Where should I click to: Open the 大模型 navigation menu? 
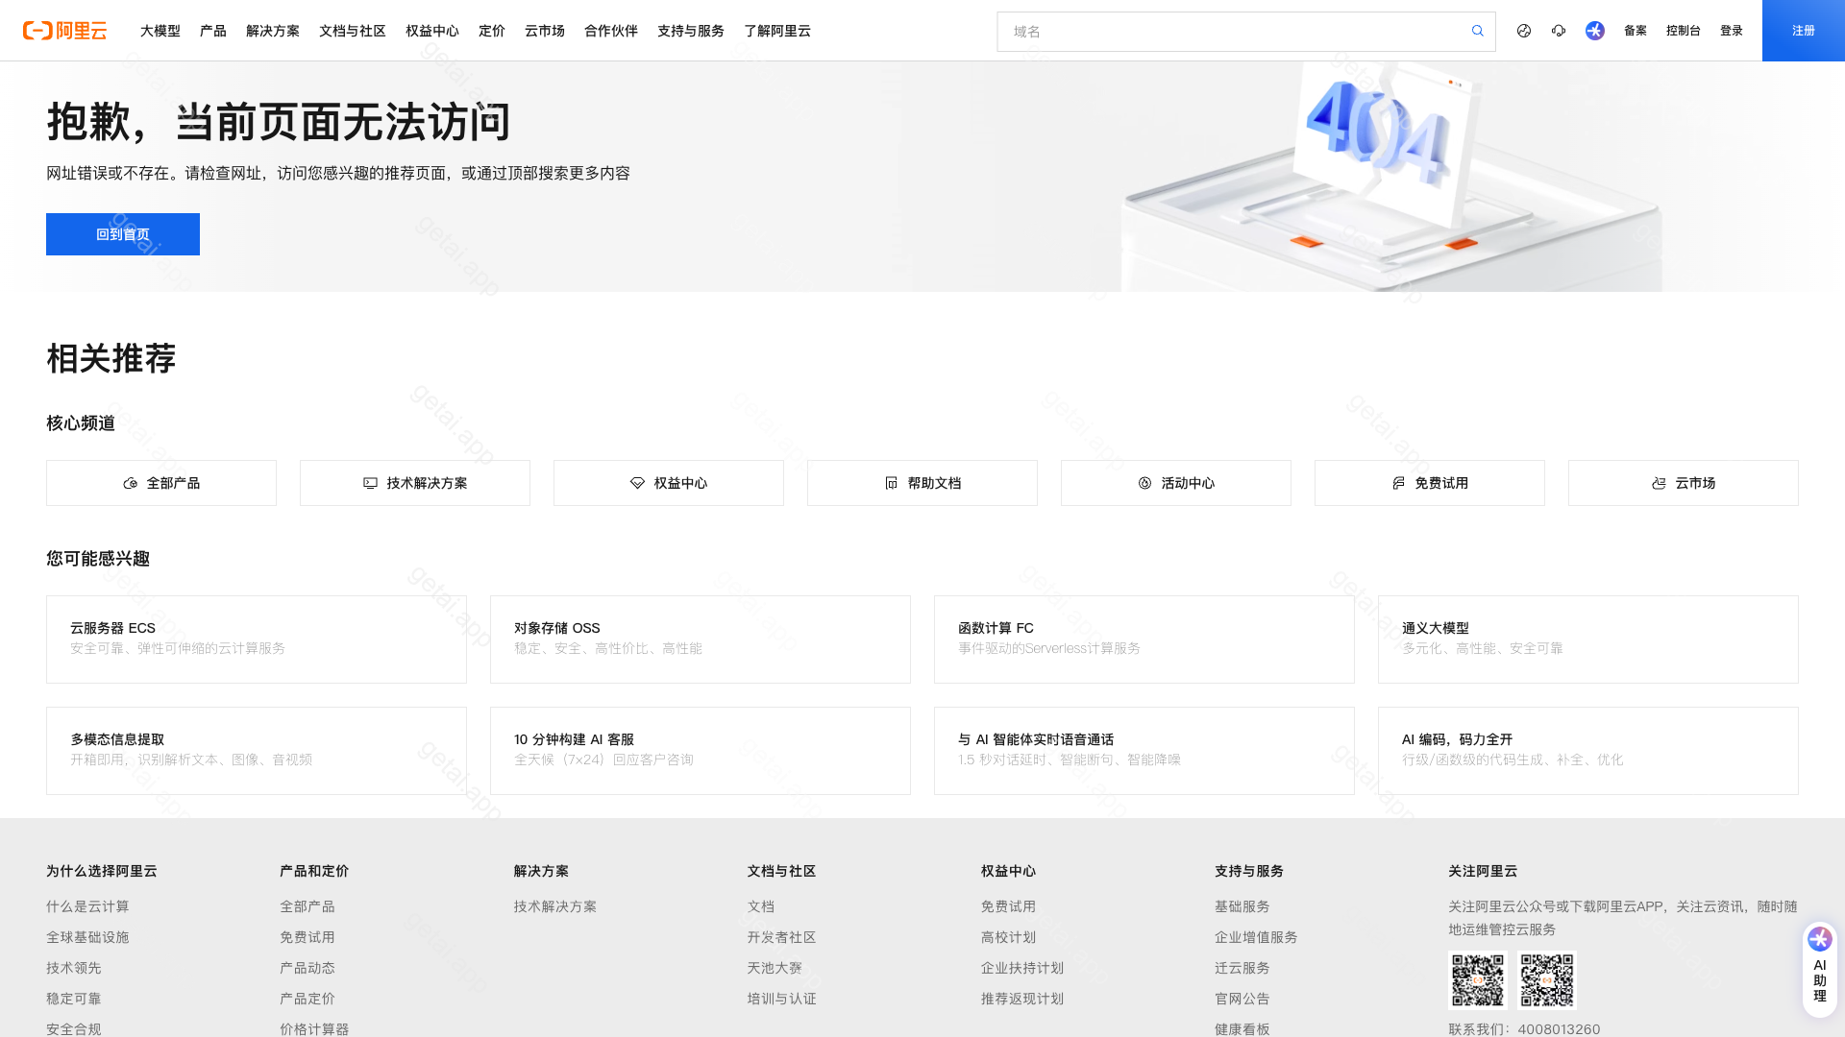tap(160, 31)
